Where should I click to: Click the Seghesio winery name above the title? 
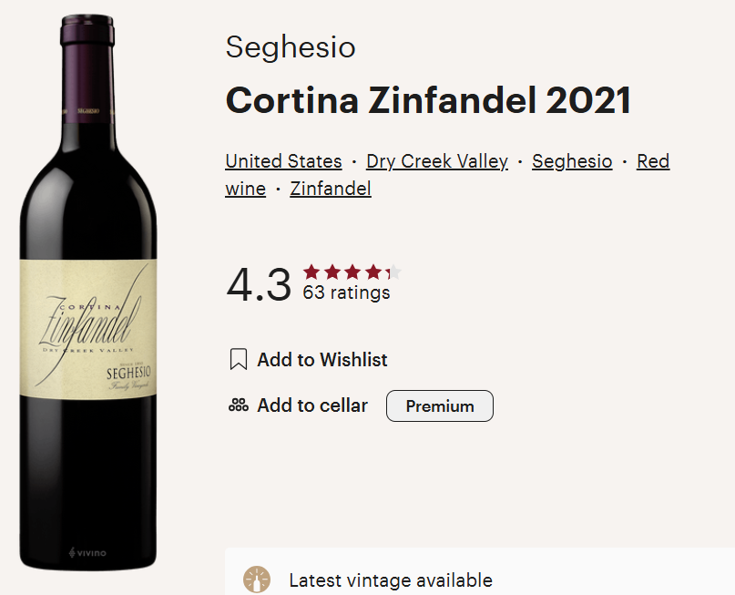(x=291, y=47)
